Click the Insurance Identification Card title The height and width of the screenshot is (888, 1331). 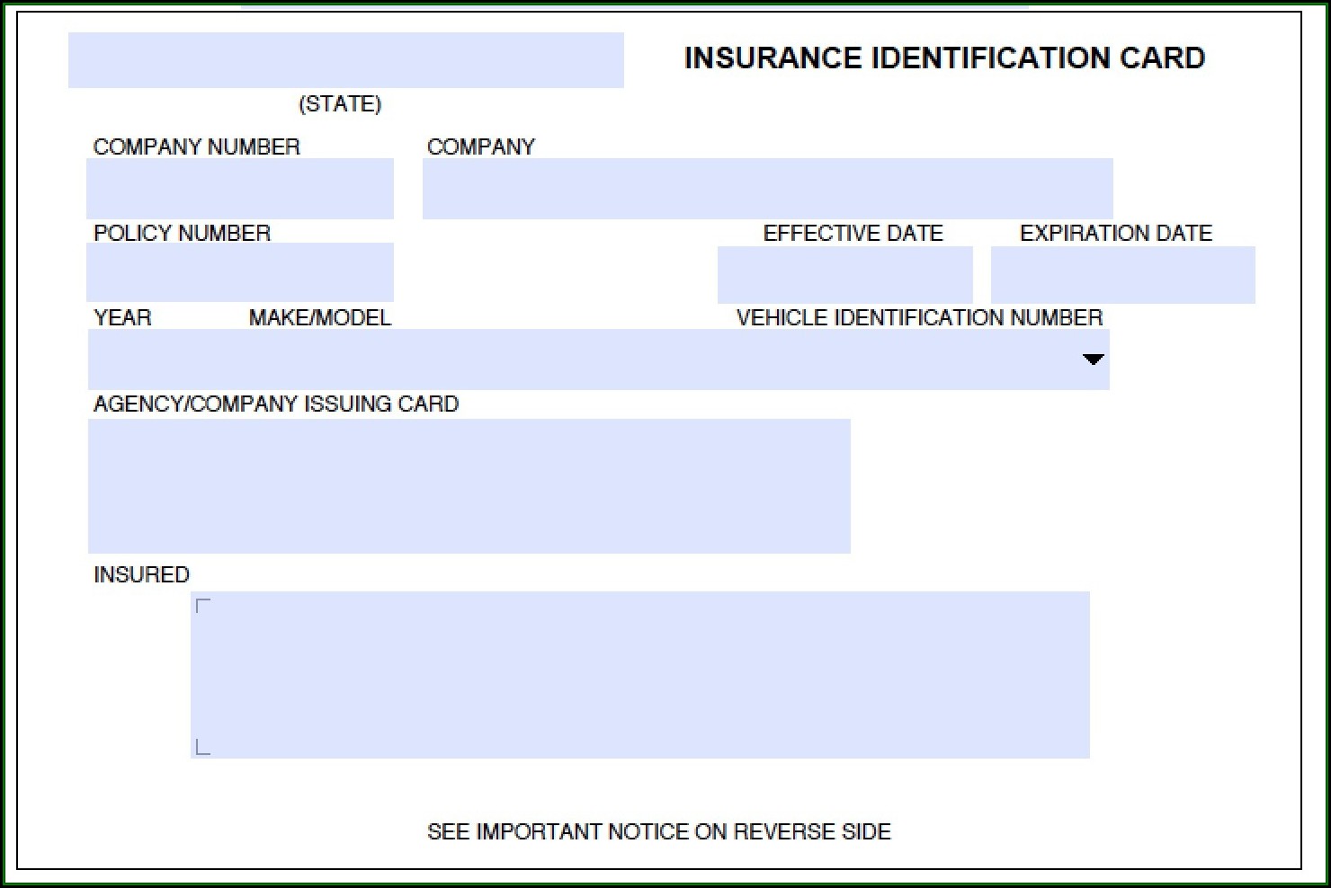pos(944,58)
